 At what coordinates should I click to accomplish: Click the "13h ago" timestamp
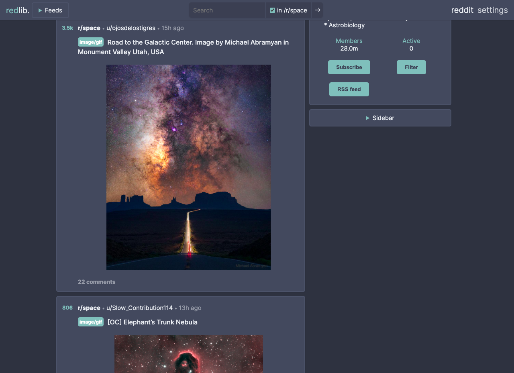(190, 308)
